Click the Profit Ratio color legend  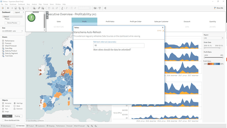tap(214, 64)
